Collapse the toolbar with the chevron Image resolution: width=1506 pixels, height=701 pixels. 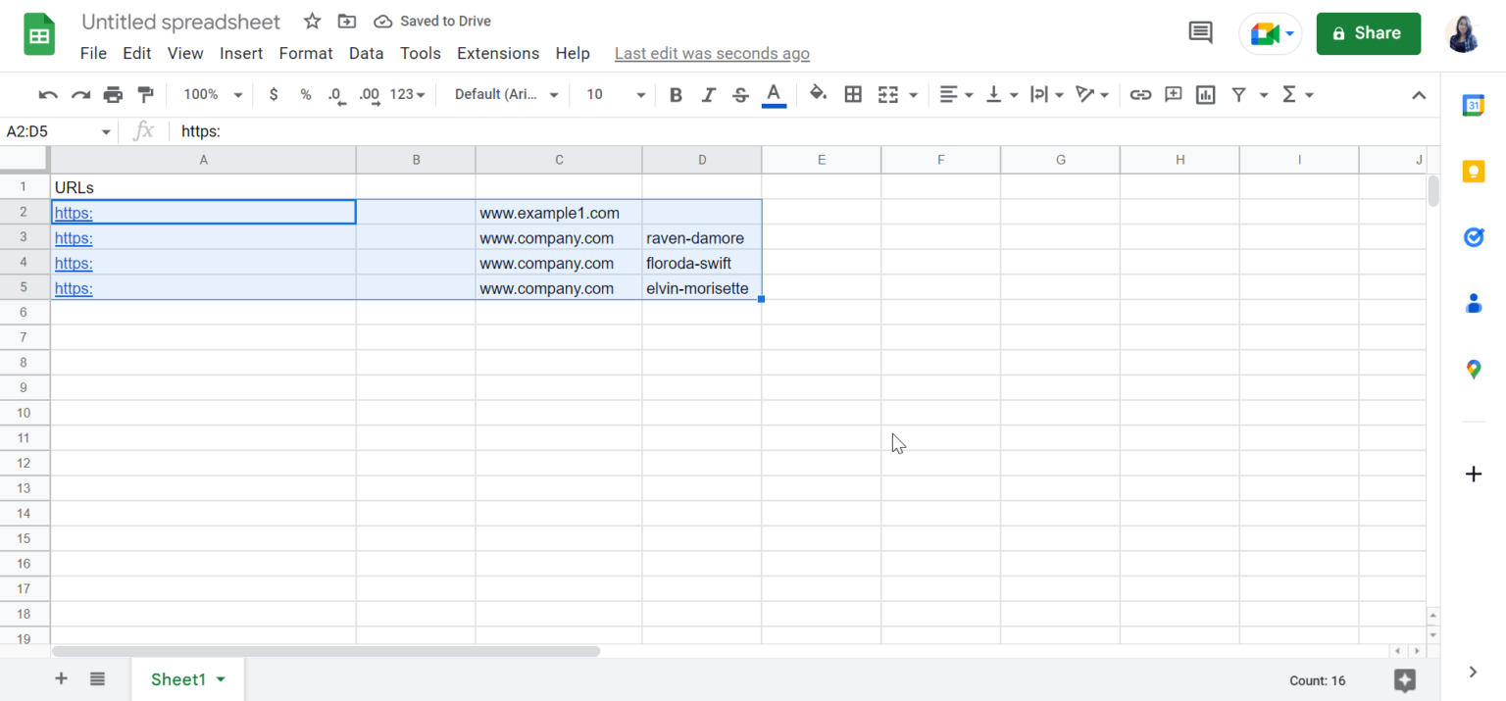[1419, 94]
